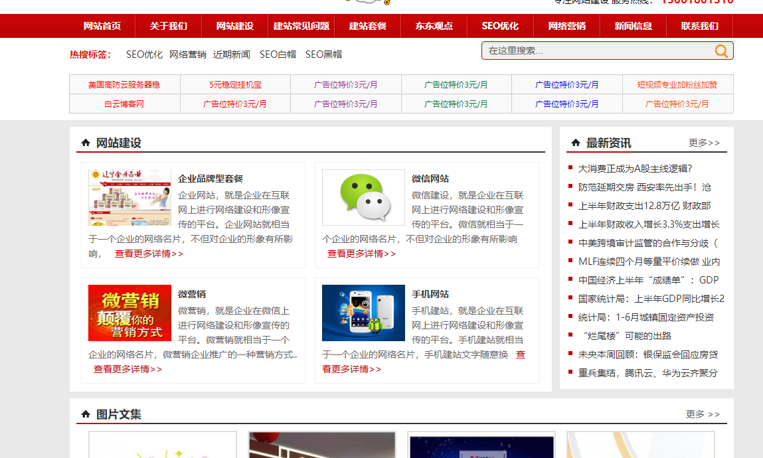Click the WeChat logo in the 微信网站 card
This screenshot has width=763, height=458.
pos(363,197)
